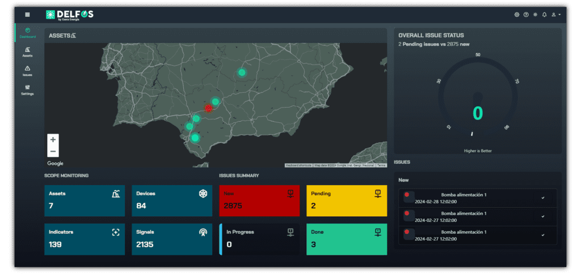Click checkmark on the last listed issue
581x274 pixels.
(x=543, y=235)
